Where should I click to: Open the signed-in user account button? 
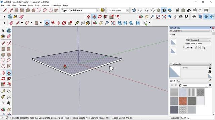point(145,23)
